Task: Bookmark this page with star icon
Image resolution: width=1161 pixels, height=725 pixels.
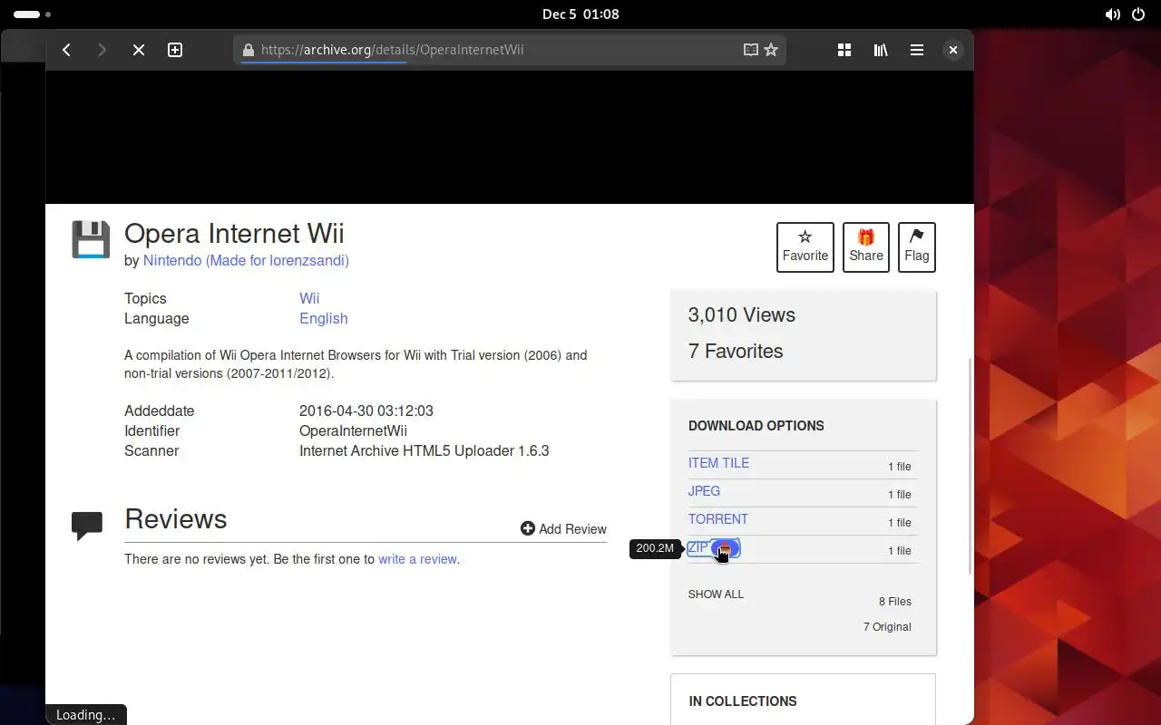Action: click(771, 50)
